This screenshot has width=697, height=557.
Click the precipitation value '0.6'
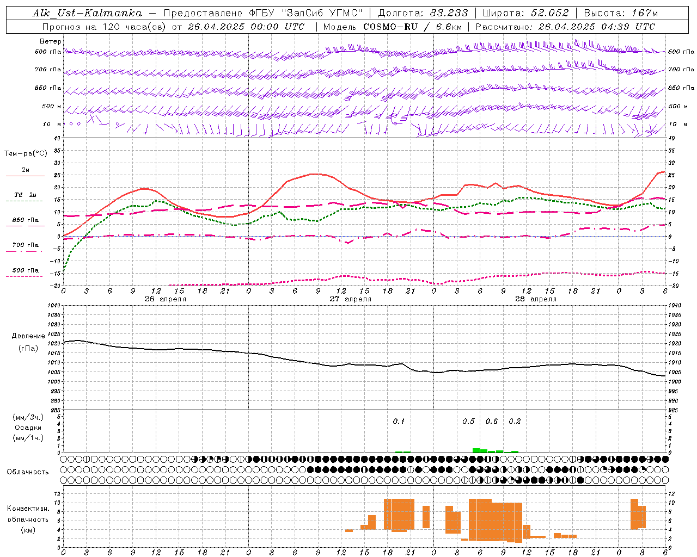click(x=491, y=421)
